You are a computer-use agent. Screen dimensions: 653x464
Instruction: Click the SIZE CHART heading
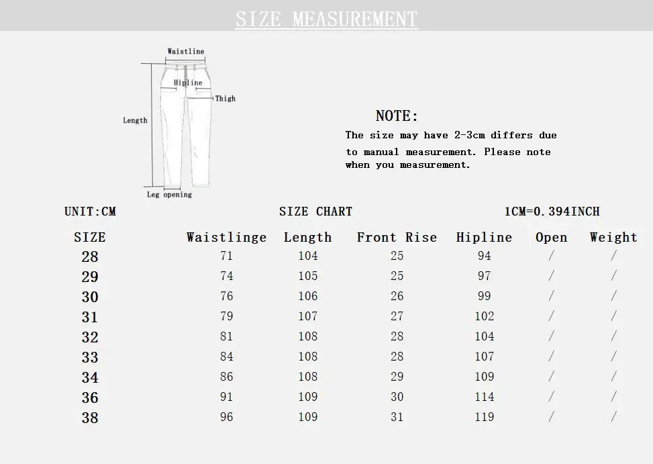pos(315,212)
